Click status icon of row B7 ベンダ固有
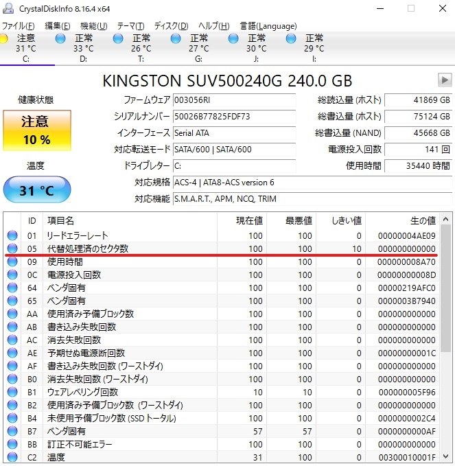Viewport: 455px width, 466px height. 12,431
